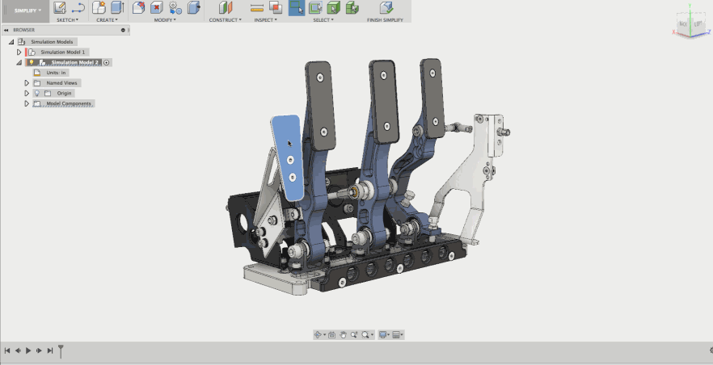Click the Units: in entry
This screenshot has height=365, width=713.
click(56, 73)
